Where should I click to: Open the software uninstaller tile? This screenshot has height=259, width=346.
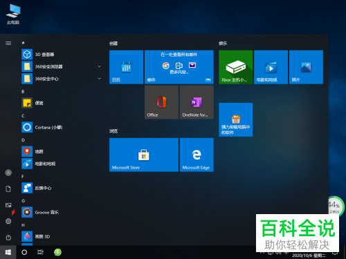point(236,119)
